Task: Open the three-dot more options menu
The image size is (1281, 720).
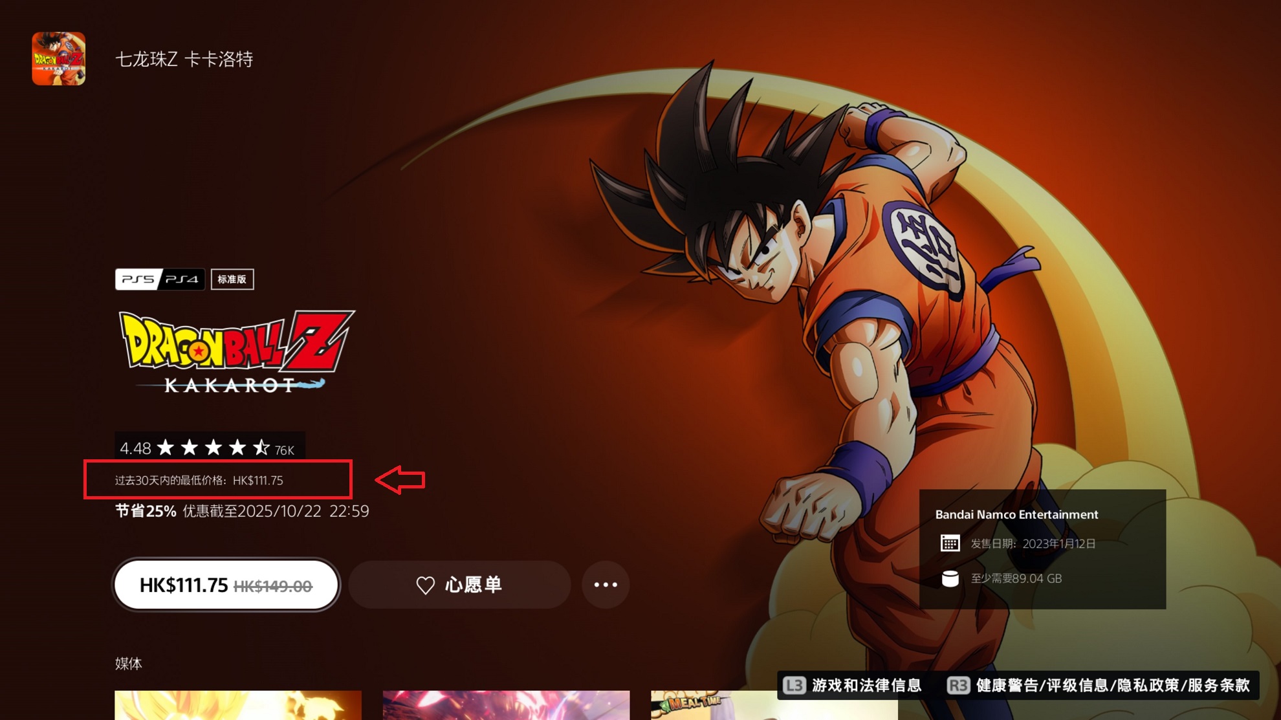Action: pos(606,585)
